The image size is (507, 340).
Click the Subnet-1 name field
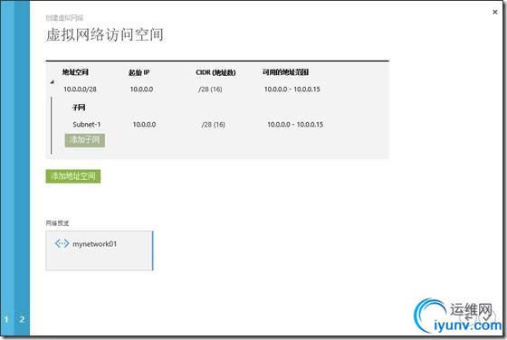[87, 125]
